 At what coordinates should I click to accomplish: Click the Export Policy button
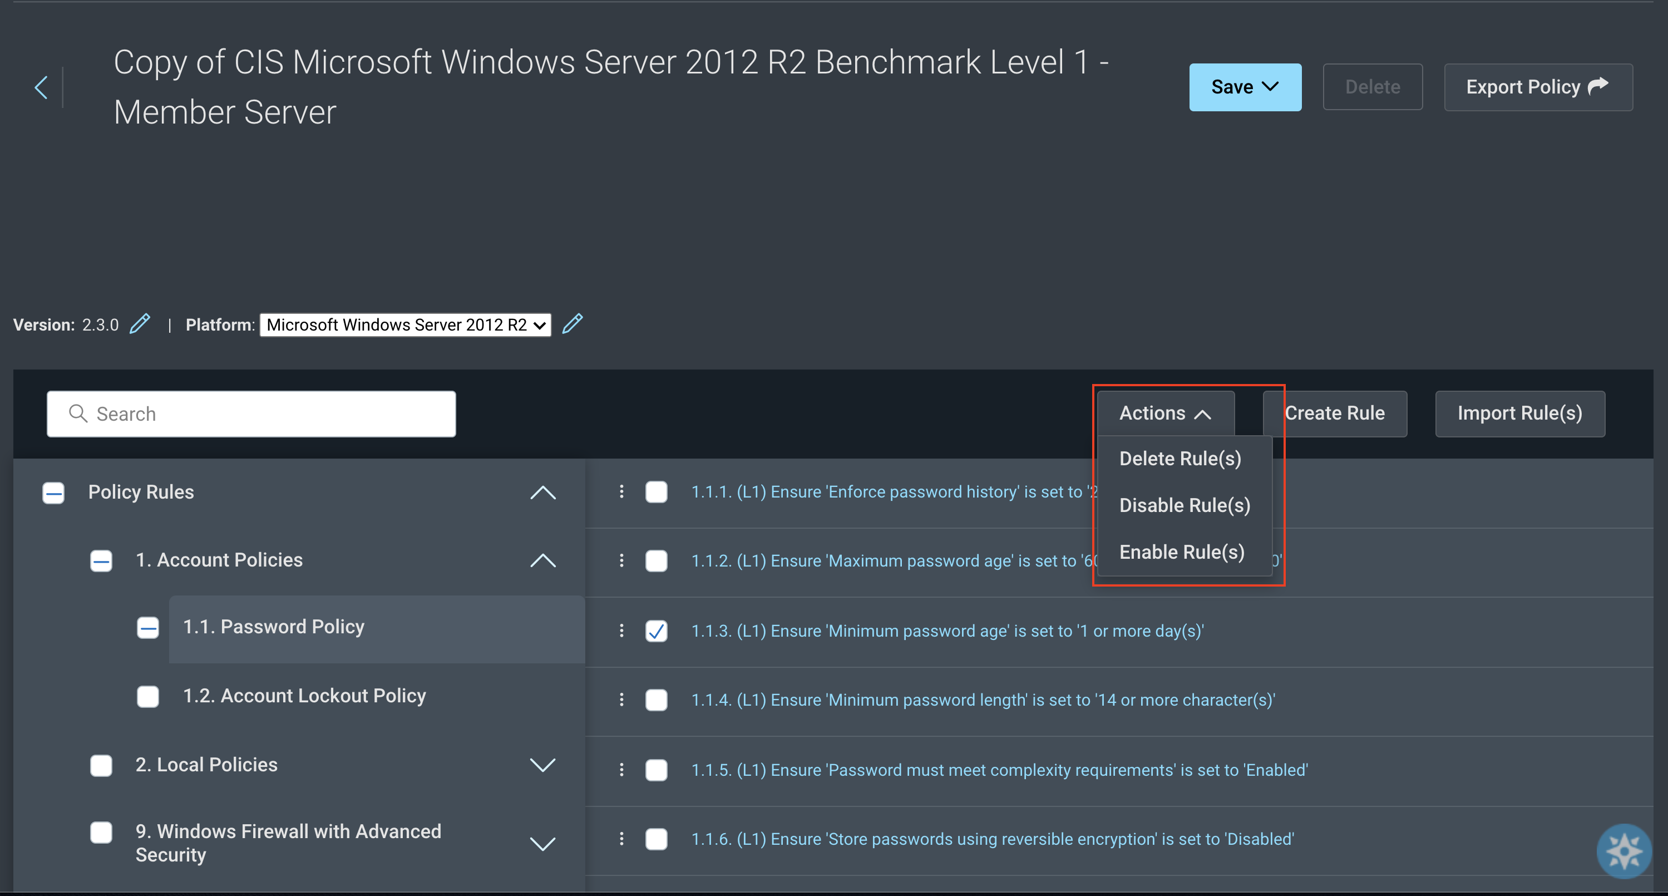(x=1538, y=87)
